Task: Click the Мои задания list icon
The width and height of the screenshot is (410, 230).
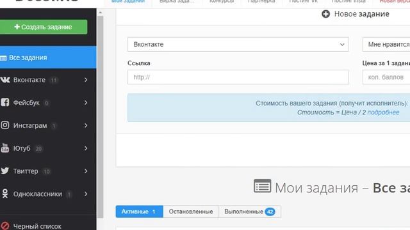Action: point(262,186)
